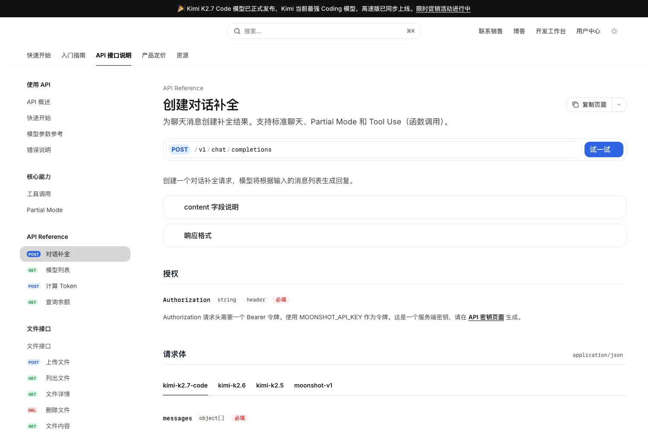Click the messages parameter name
The image size is (648, 432).
point(178,418)
